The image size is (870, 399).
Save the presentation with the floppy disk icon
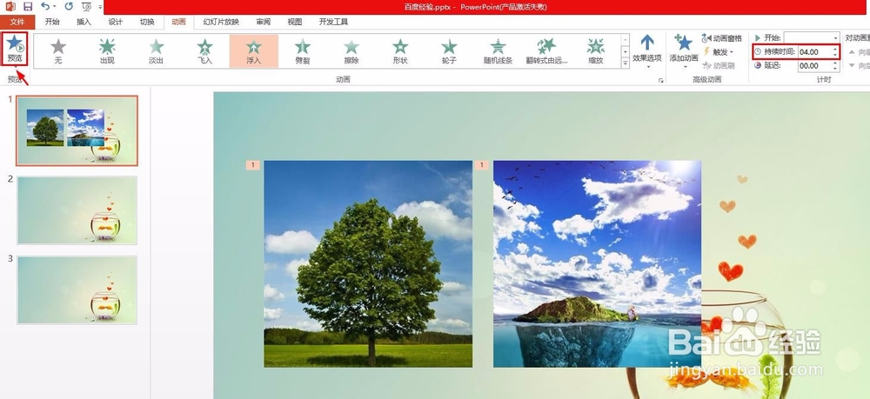click(28, 7)
